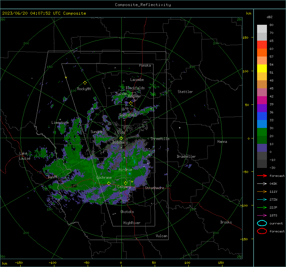Click the Lake Louise label
286x267 pixels.
24,156
